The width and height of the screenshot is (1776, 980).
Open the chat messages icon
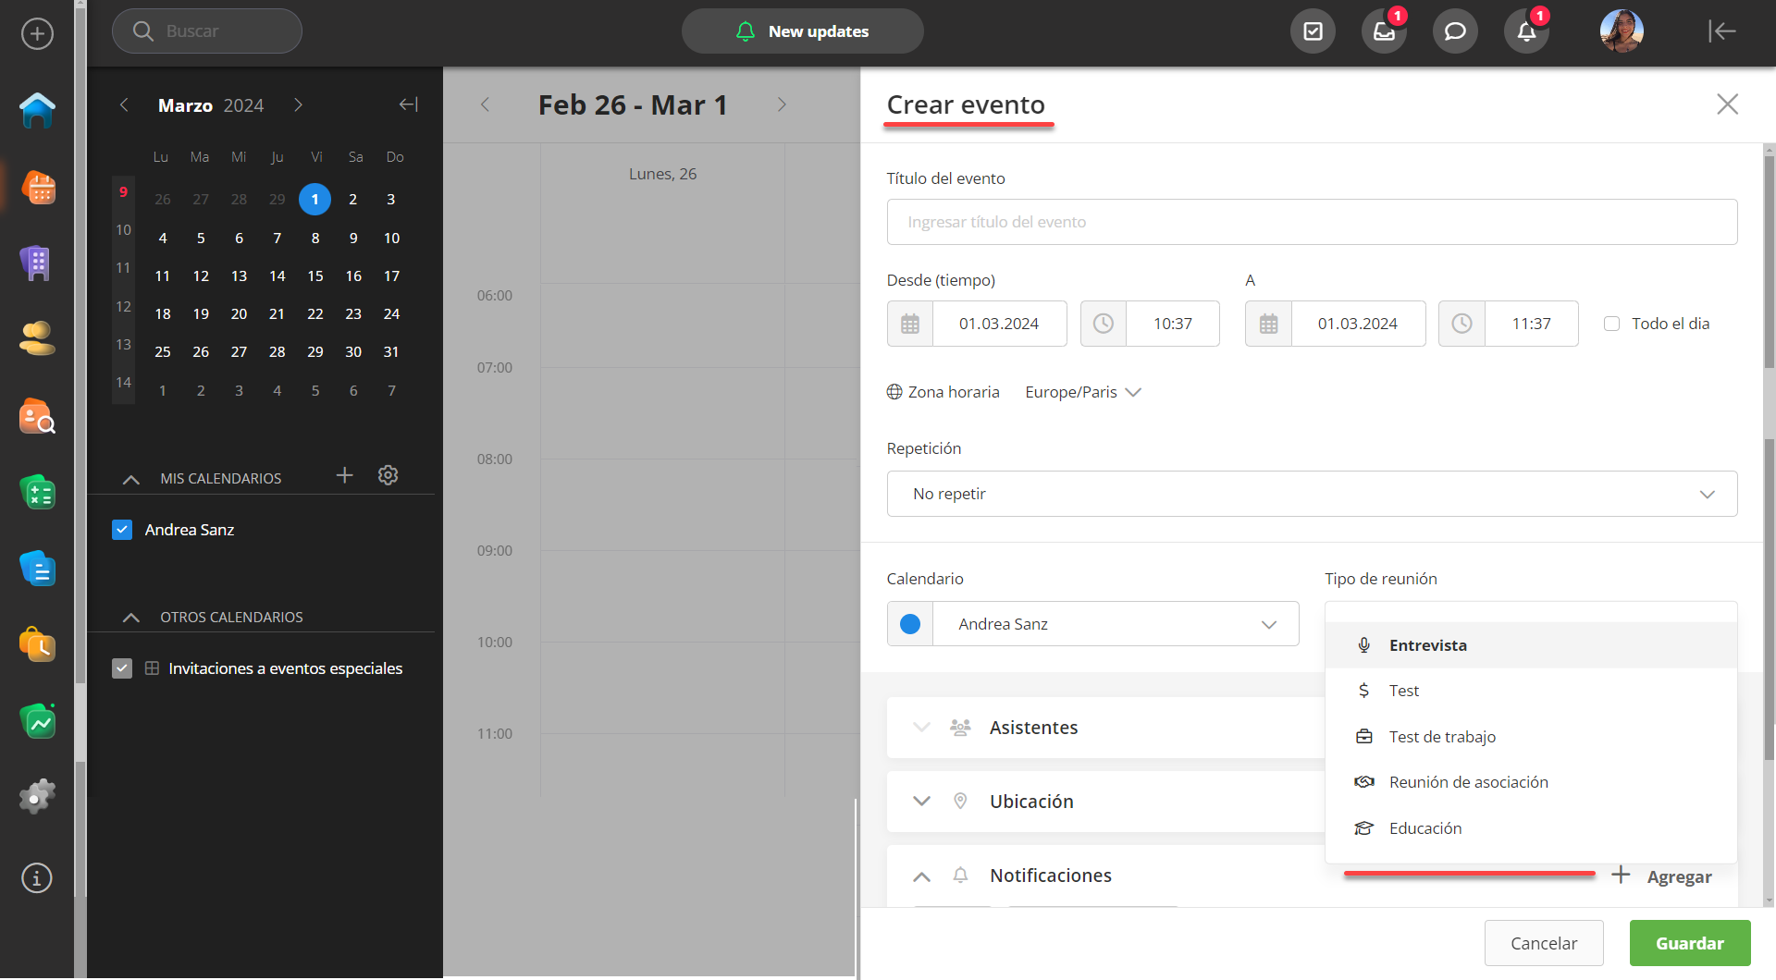coord(1455,31)
